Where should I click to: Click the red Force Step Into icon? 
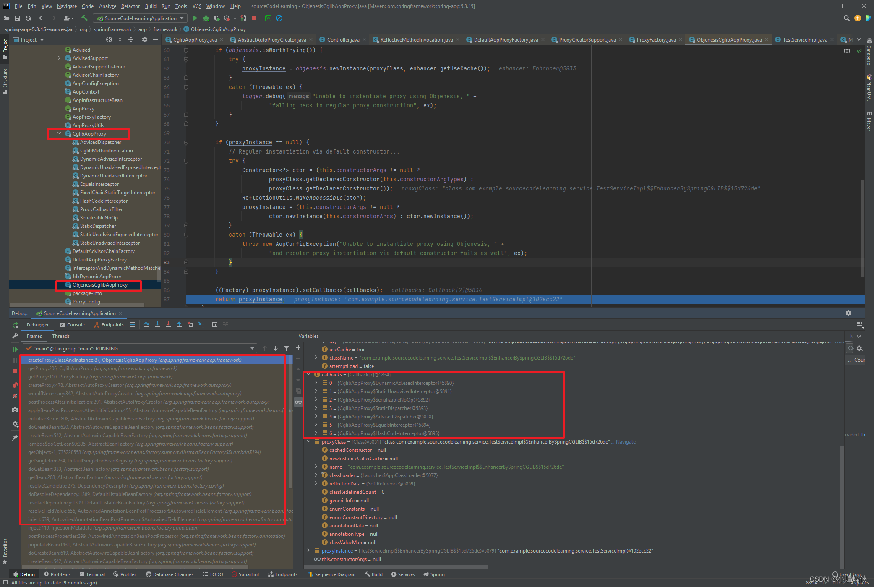point(168,324)
